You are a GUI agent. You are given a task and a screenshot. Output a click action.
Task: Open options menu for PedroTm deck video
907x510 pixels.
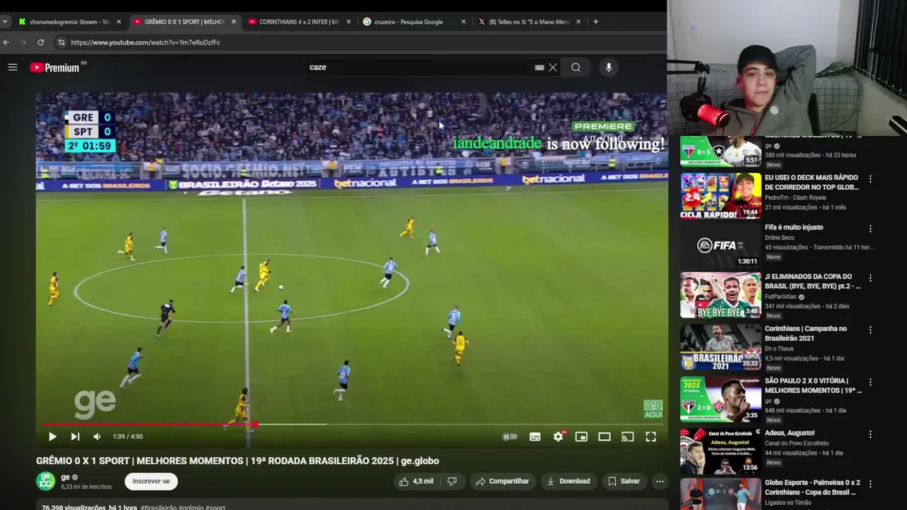(870, 179)
